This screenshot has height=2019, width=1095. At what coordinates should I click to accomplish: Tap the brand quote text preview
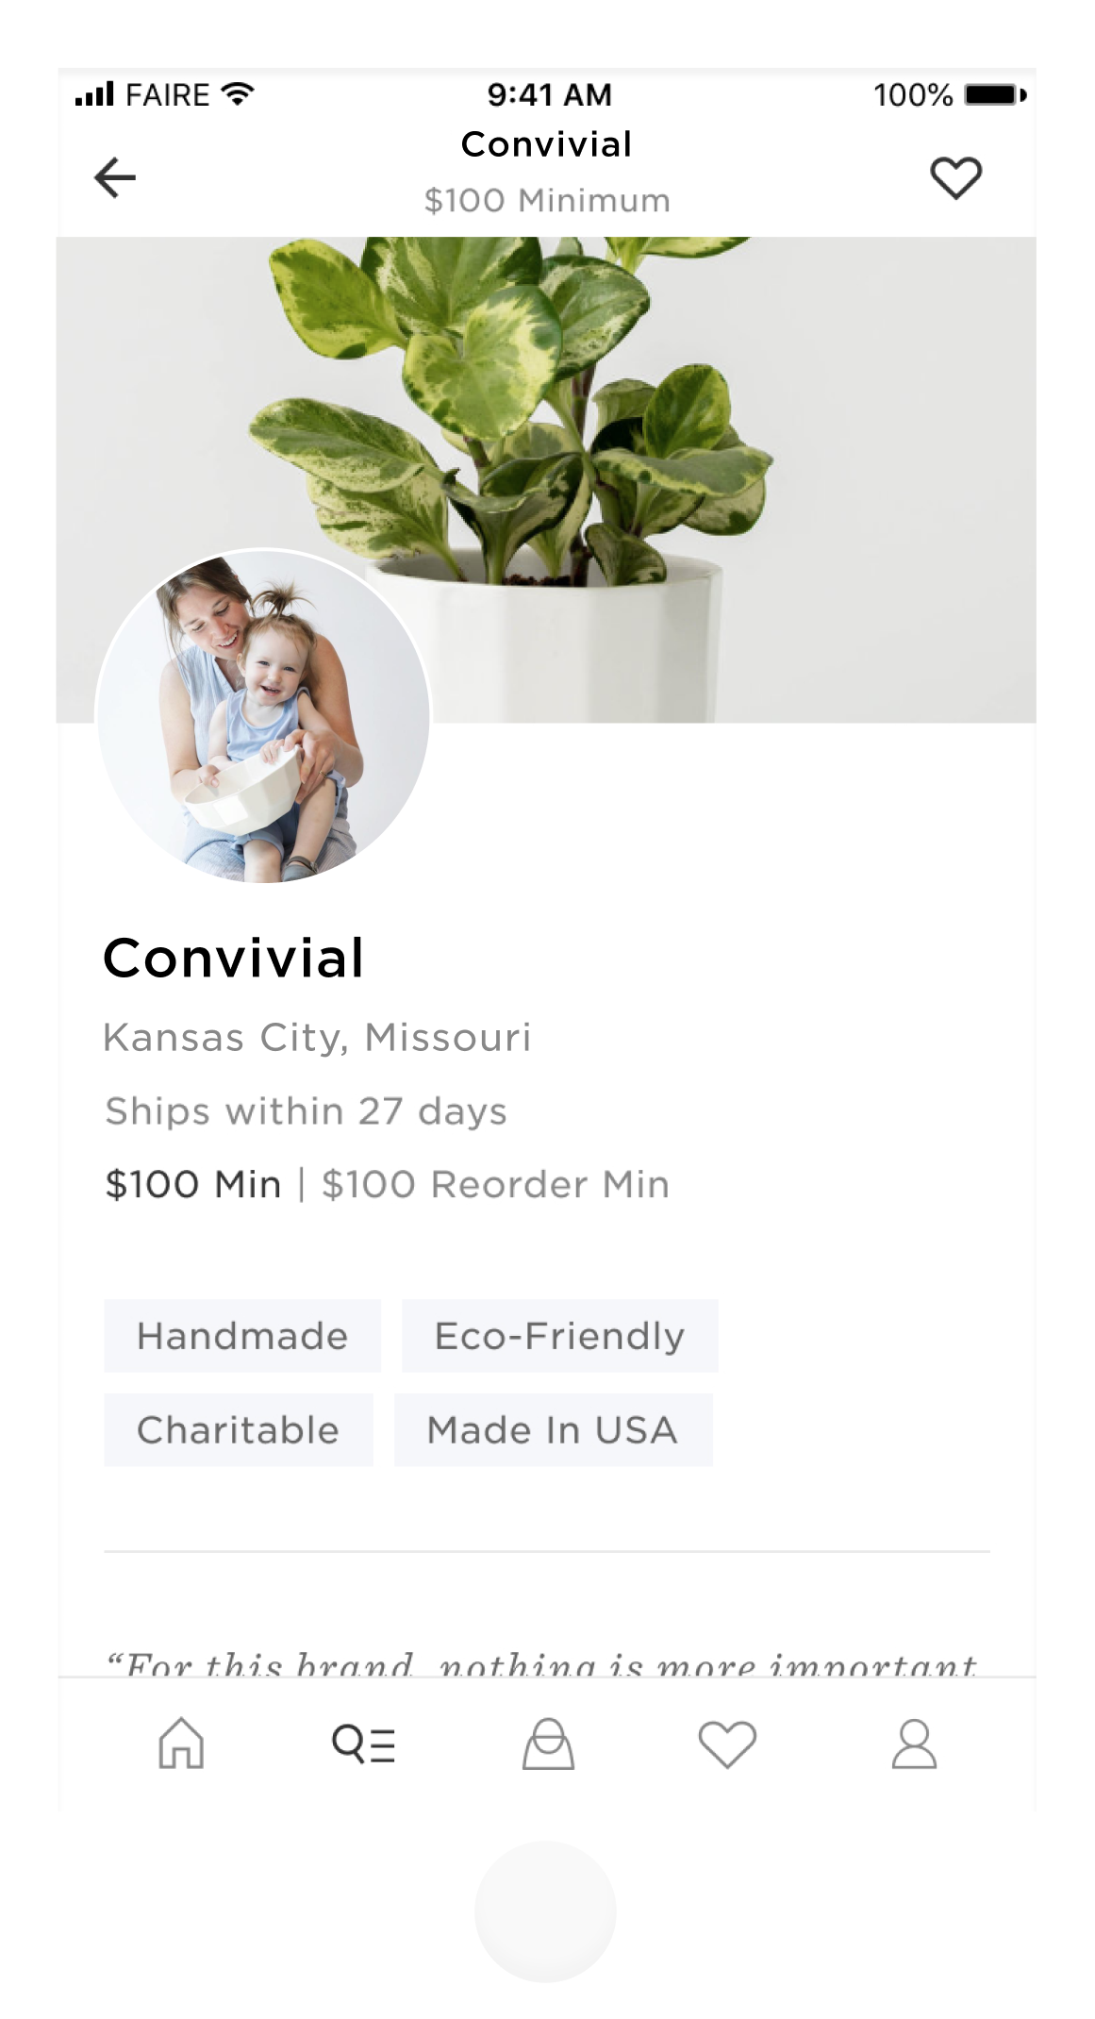coord(542,1663)
